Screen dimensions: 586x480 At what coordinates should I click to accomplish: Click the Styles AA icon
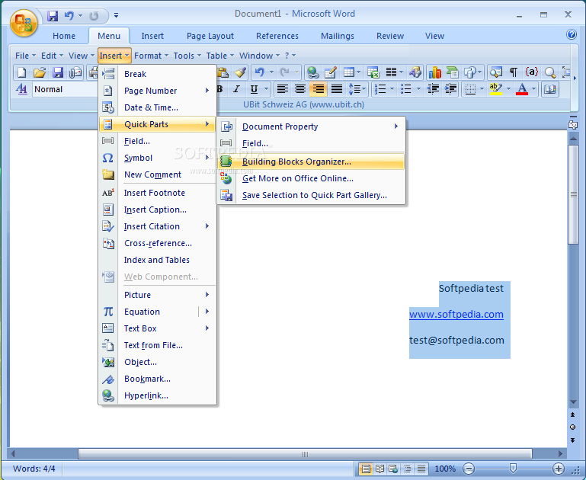tap(21, 89)
